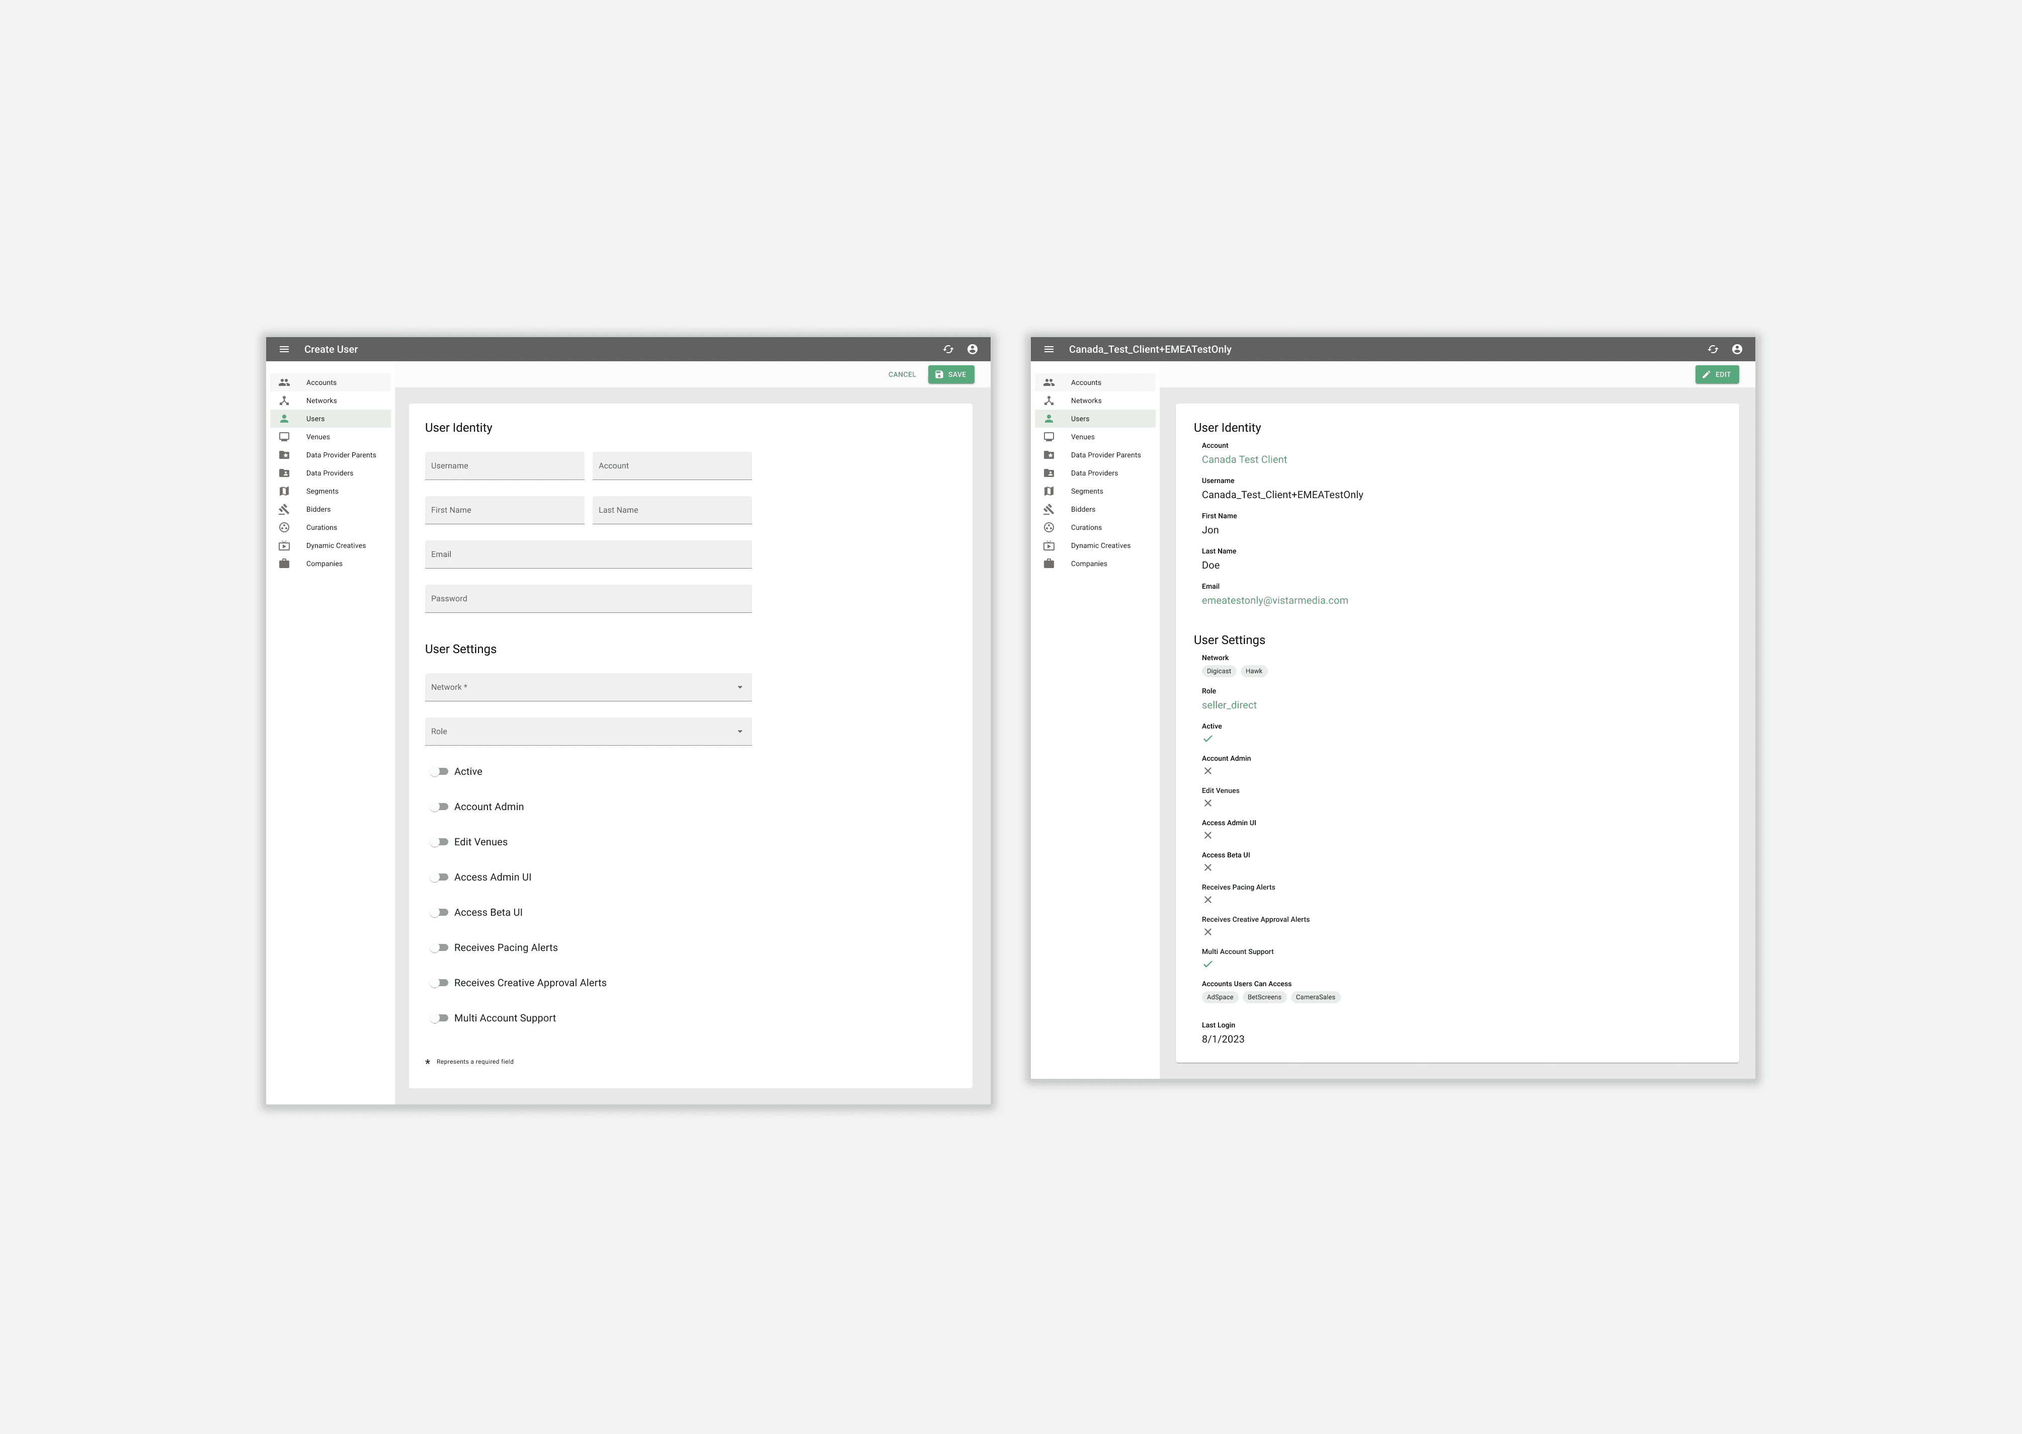Click Networks icon in Canada_Test_Client sidebar
The image size is (2022, 1434).
(1049, 401)
